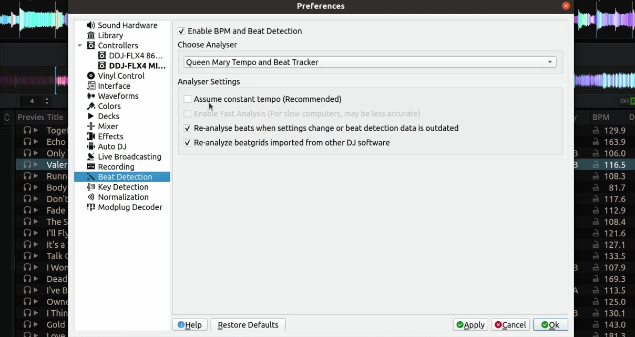
Task: Click the Auto DJ robot icon
Action: pos(91,146)
